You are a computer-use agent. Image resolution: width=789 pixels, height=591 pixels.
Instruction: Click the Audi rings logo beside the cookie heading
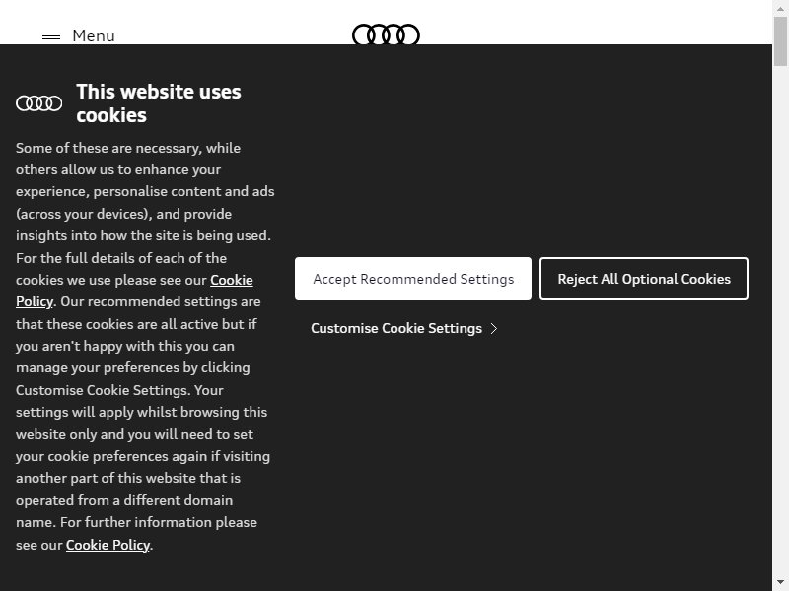click(39, 103)
